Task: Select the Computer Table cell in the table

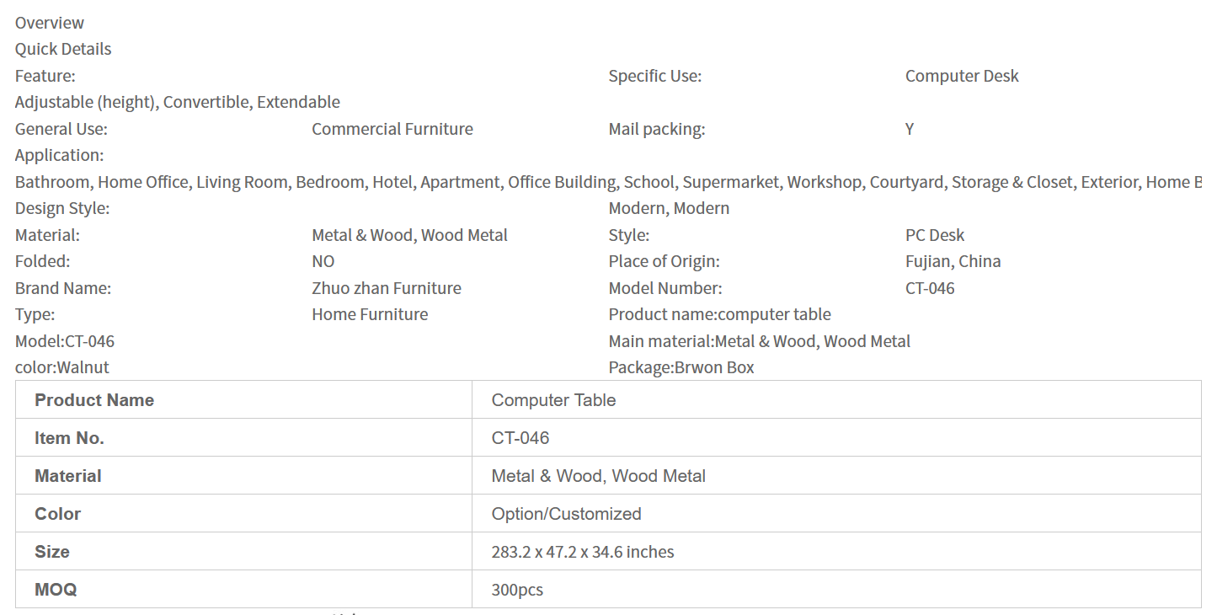Action: point(553,400)
